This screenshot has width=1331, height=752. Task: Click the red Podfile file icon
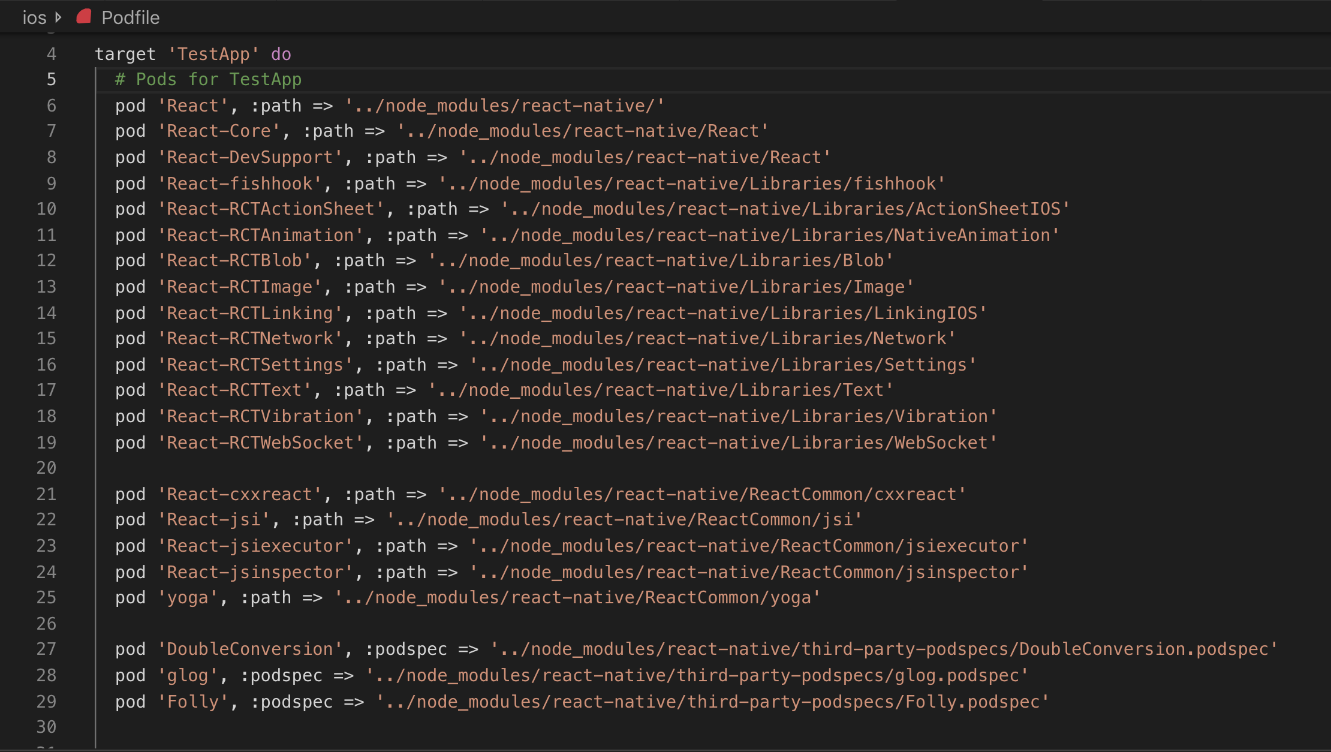(x=83, y=17)
